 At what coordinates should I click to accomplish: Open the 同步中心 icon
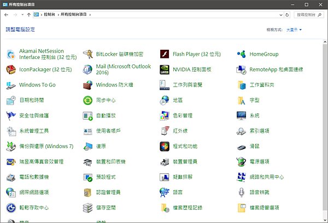[87, 100]
